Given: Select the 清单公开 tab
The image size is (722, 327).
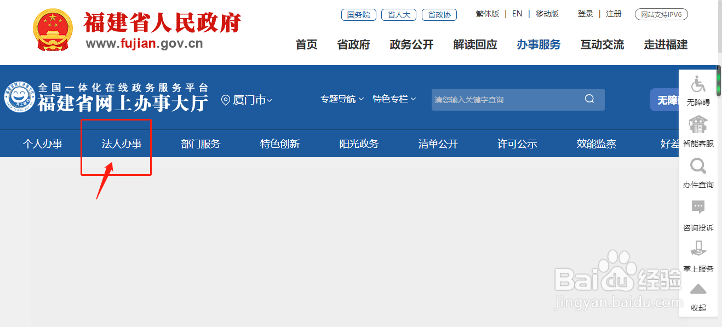Looking at the screenshot, I should point(438,144).
